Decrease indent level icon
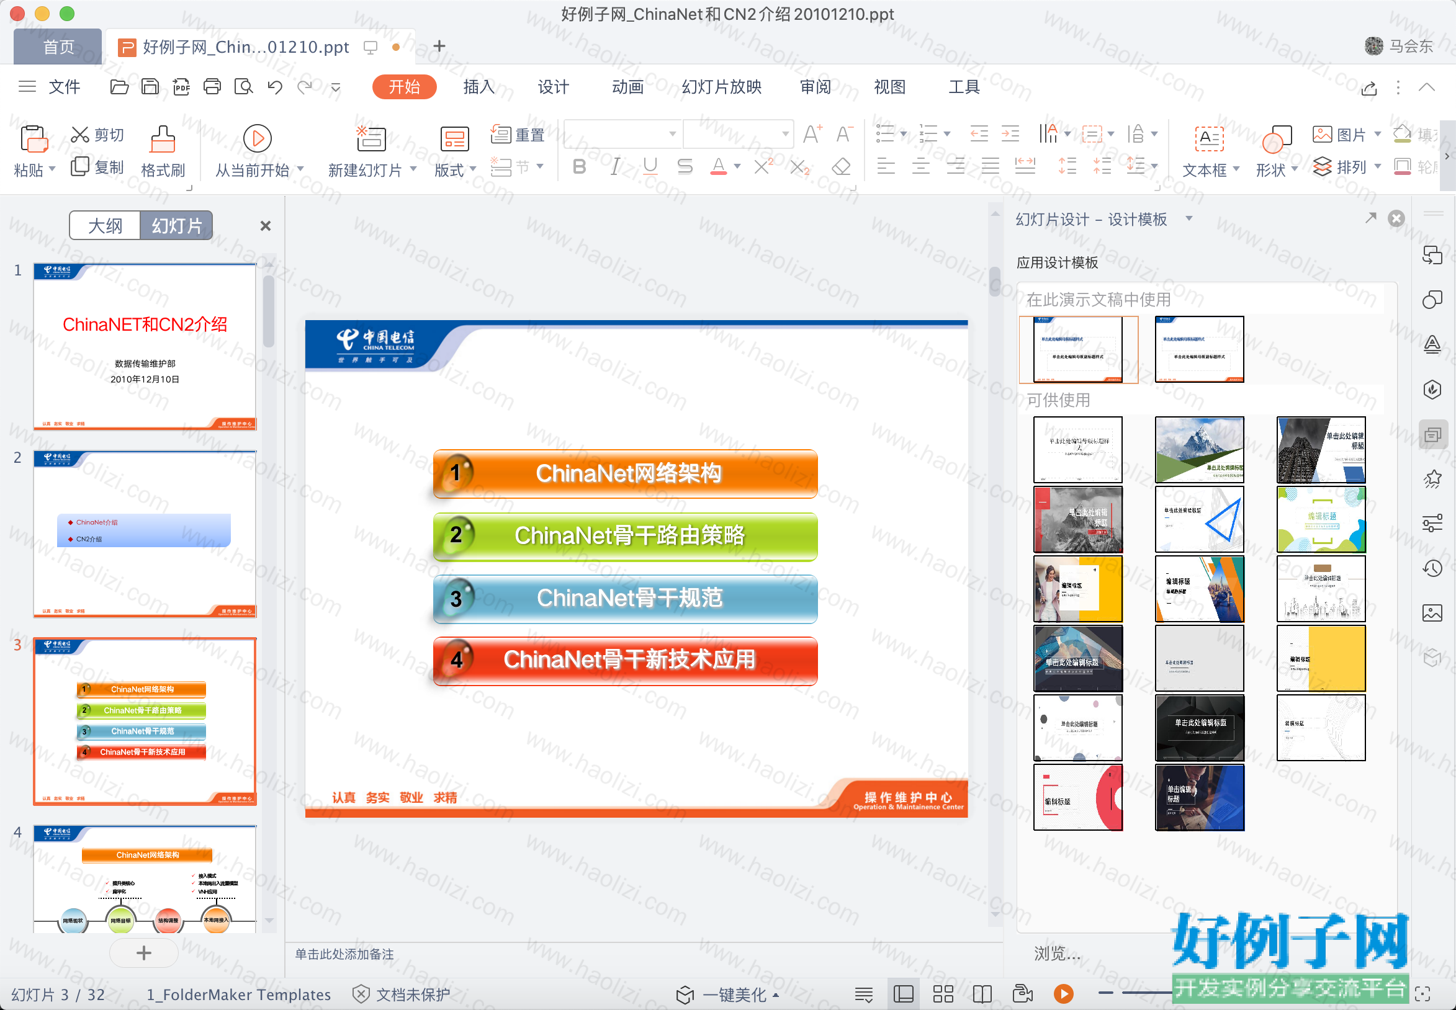 (x=979, y=134)
